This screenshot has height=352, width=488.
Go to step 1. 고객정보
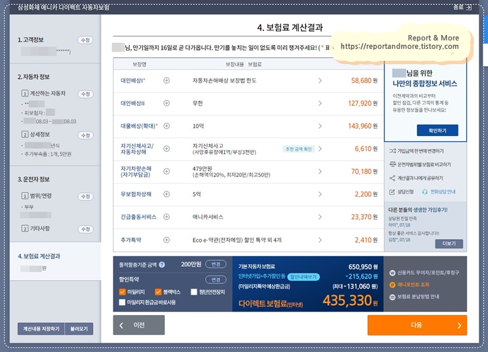coord(30,40)
